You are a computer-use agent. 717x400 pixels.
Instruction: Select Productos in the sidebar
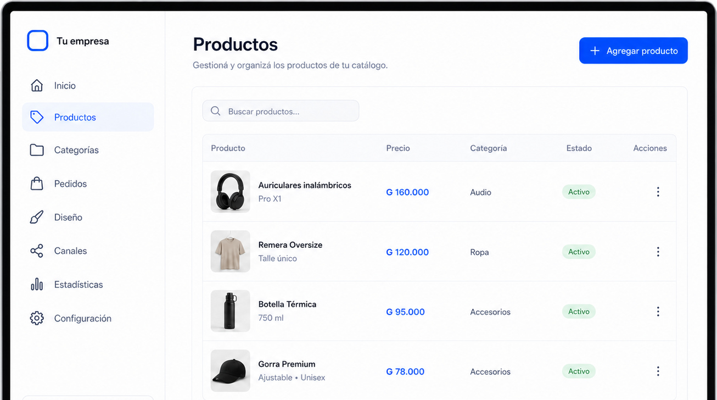[88, 117]
